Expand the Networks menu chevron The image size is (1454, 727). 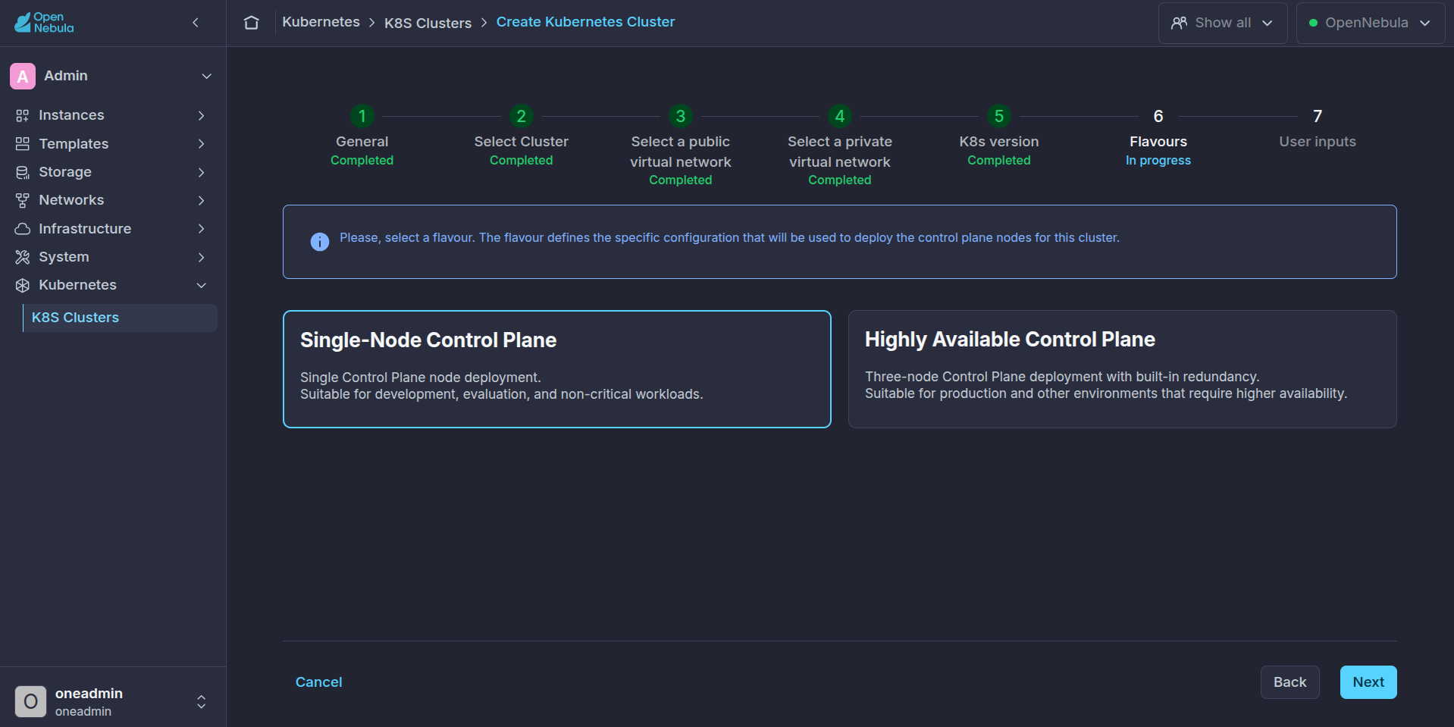201,200
